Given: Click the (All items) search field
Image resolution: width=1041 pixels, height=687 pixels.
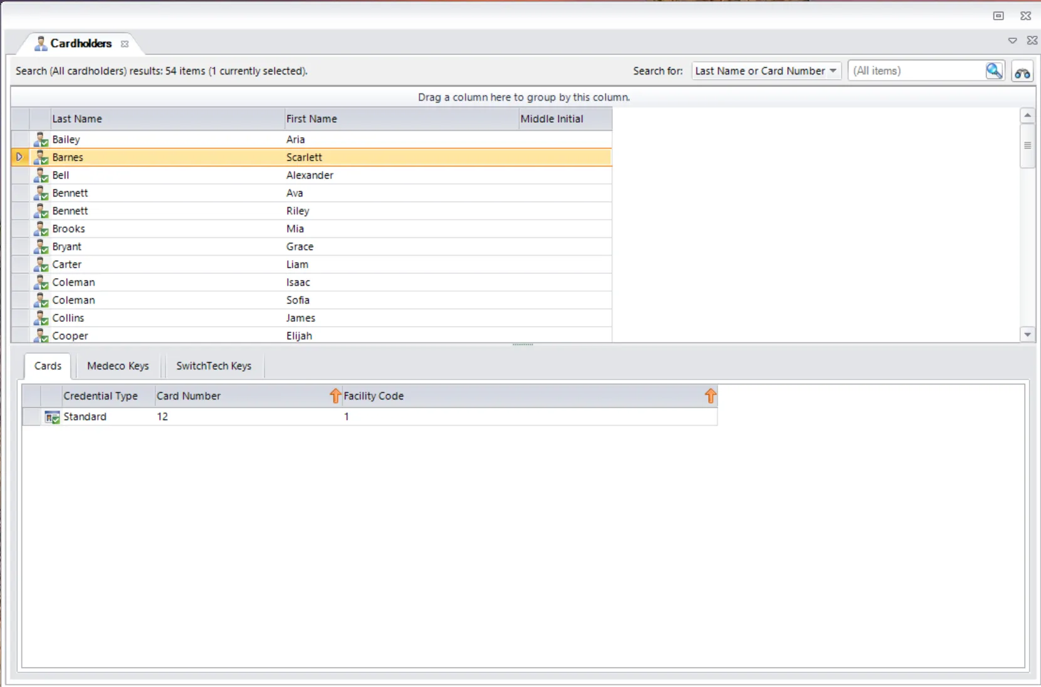Looking at the screenshot, I should 917,71.
